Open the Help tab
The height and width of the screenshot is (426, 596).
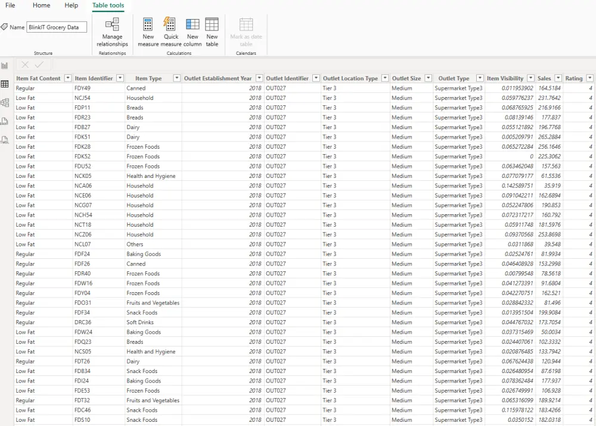tap(71, 5)
